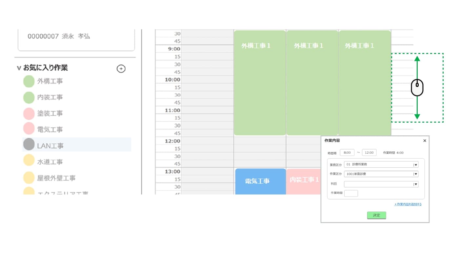The width and height of the screenshot is (459, 257).
Task: Open the pink 内装工事1 schedule block
Action: point(304,181)
